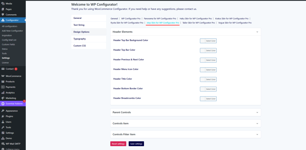
Task: Expand the Controls Fitter Item section
Action: (x=257, y=134)
